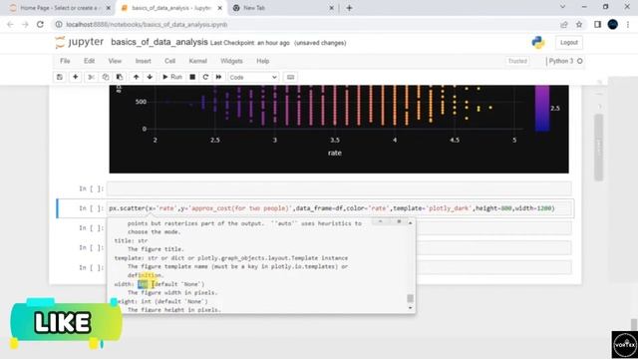Viewport: 638px width, 359px height.
Task: Open the Widgets menu
Action: pos(231,61)
